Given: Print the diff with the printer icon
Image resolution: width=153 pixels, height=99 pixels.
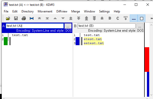Looking at the screenshot, I should point(24,18).
